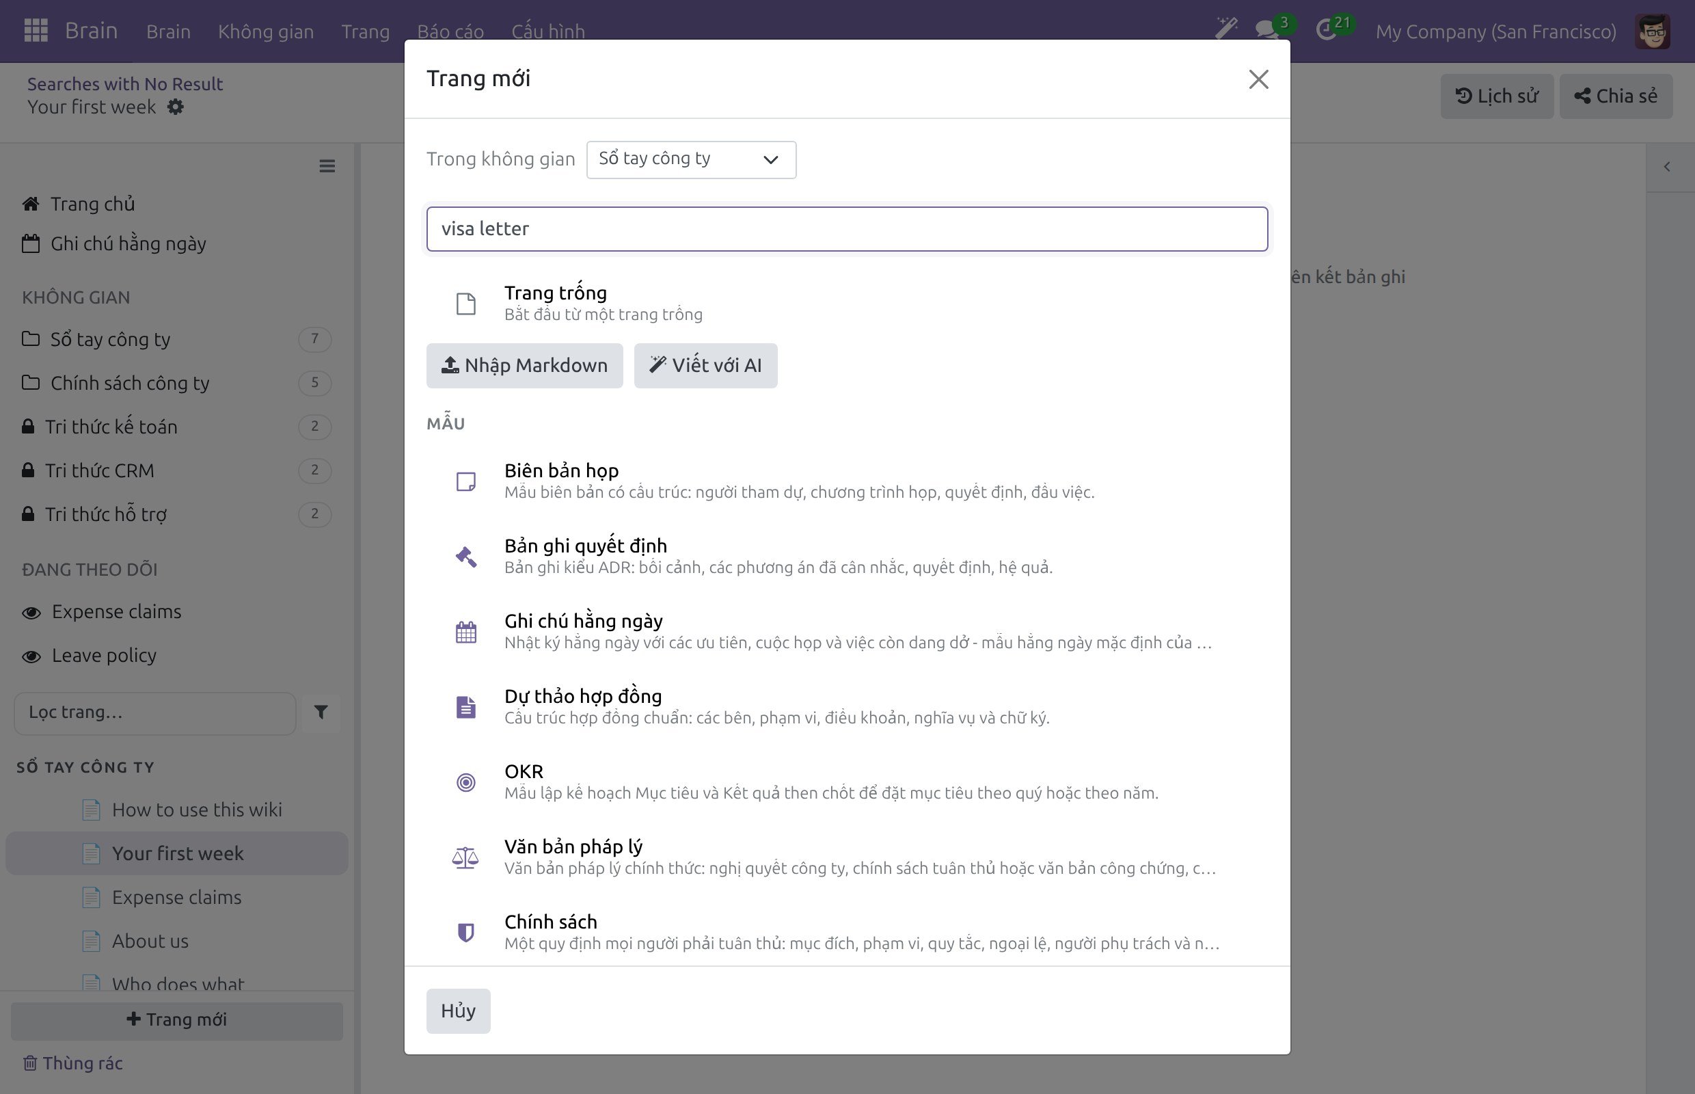
Task: Select the OKR template
Action: [x=846, y=782]
